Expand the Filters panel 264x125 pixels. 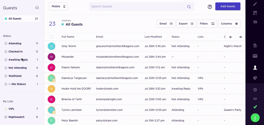tap(207, 24)
